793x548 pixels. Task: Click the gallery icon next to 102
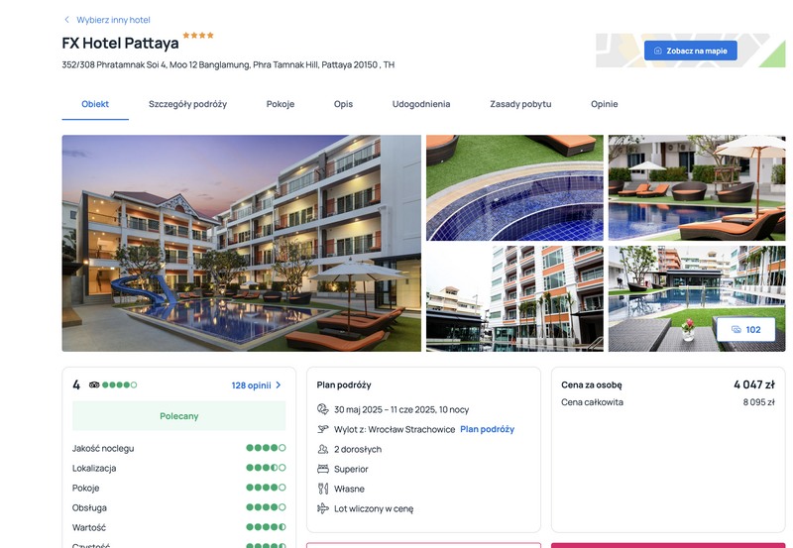[736, 330]
